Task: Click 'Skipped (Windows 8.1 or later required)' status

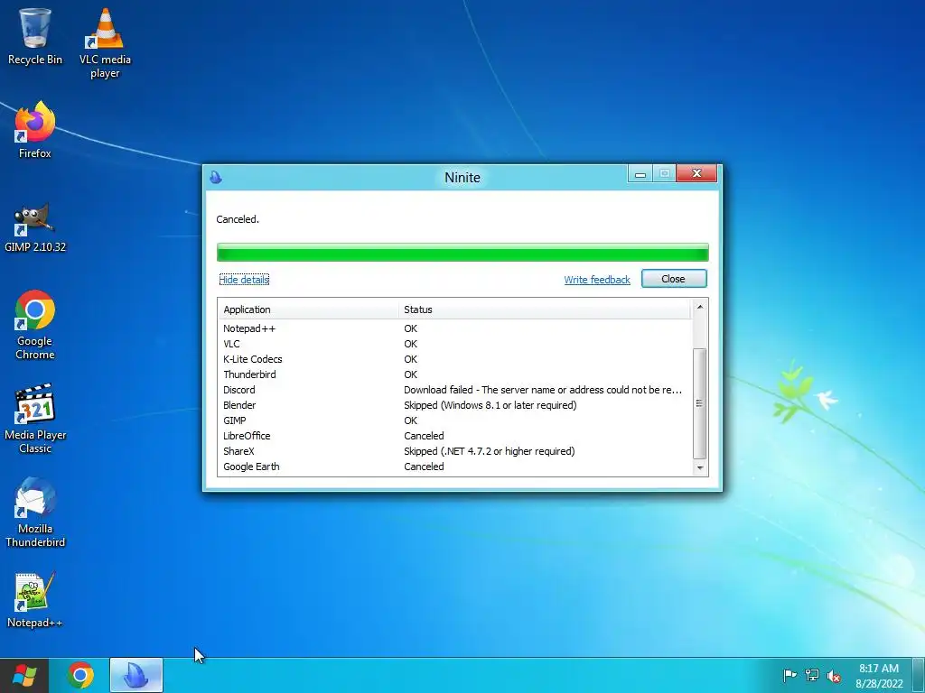Action: (491, 405)
